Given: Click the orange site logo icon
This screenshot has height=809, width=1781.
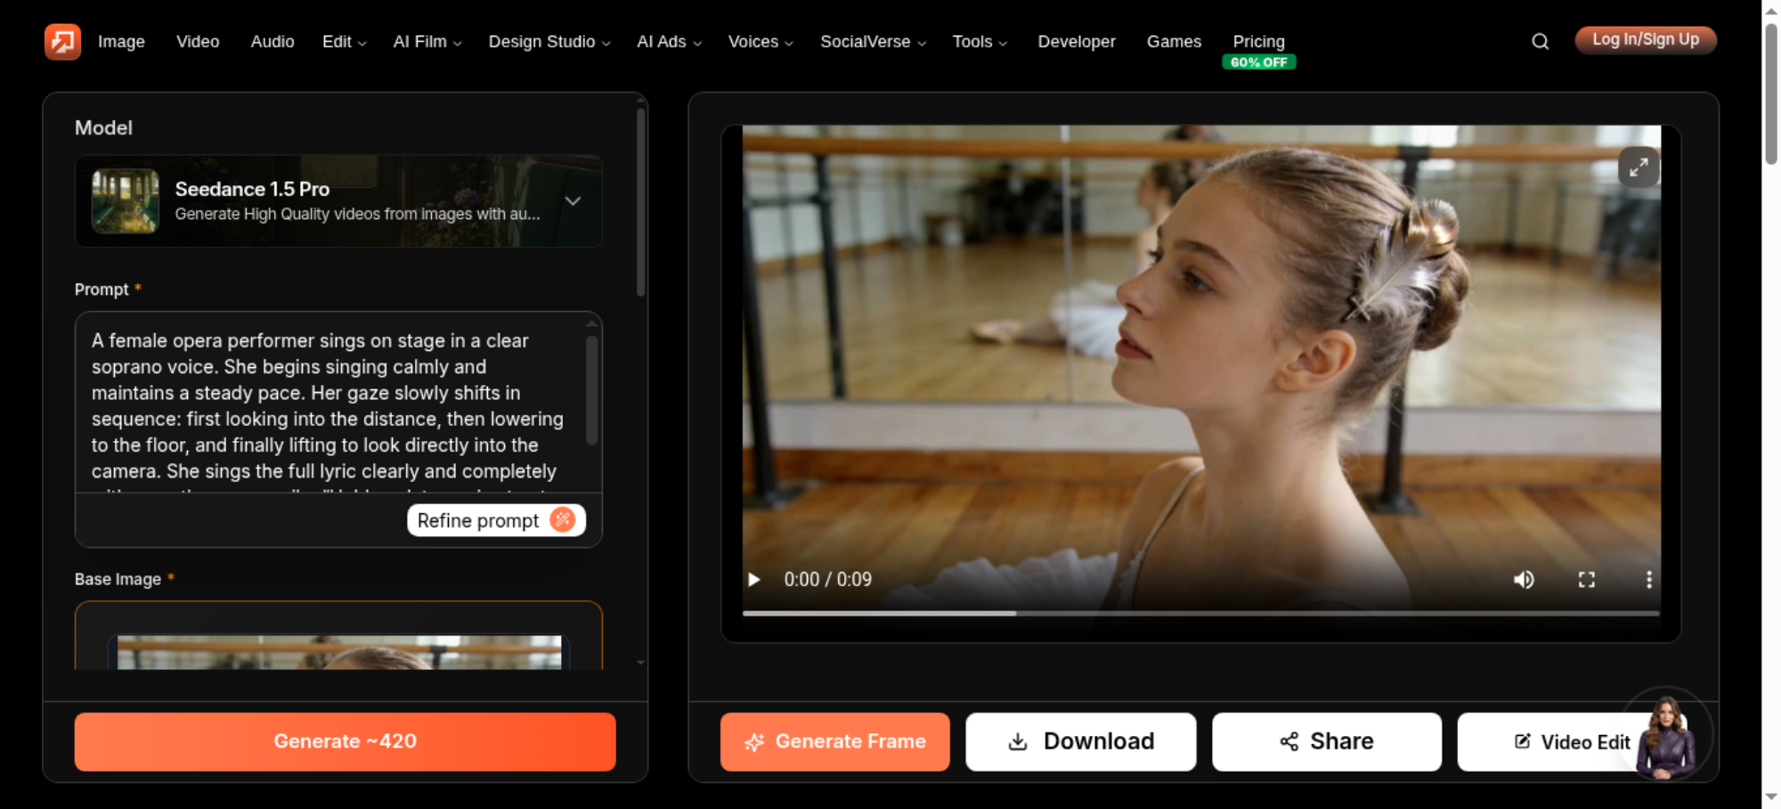Looking at the screenshot, I should (x=62, y=41).
